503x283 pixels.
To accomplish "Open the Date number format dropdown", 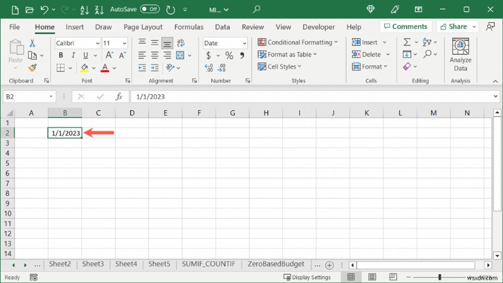I will (245, 43).
